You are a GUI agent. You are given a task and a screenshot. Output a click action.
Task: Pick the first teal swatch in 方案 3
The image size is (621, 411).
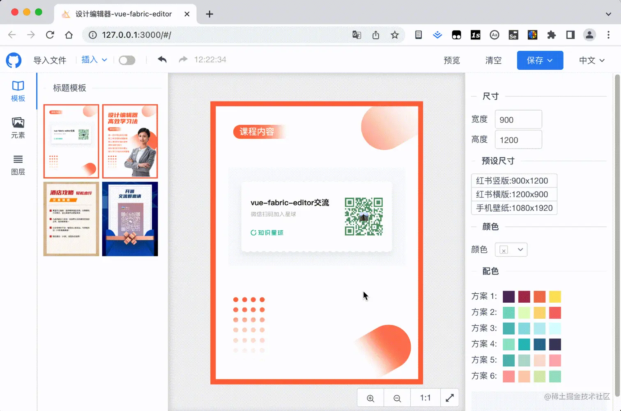pos(508,328)
